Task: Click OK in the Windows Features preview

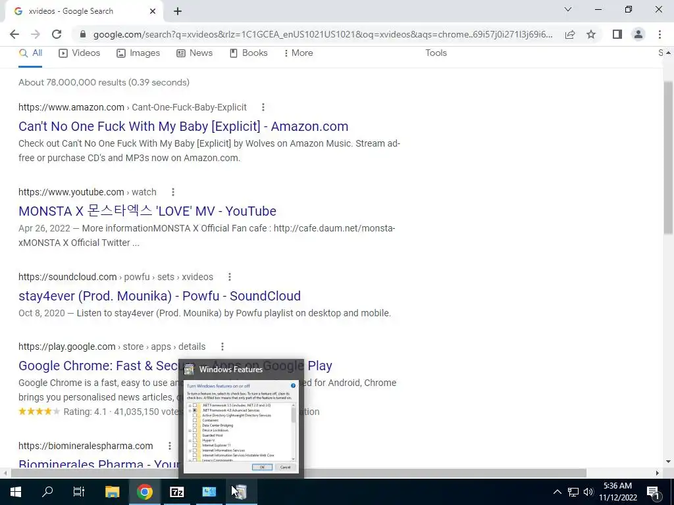Action: tap(262, 467)
